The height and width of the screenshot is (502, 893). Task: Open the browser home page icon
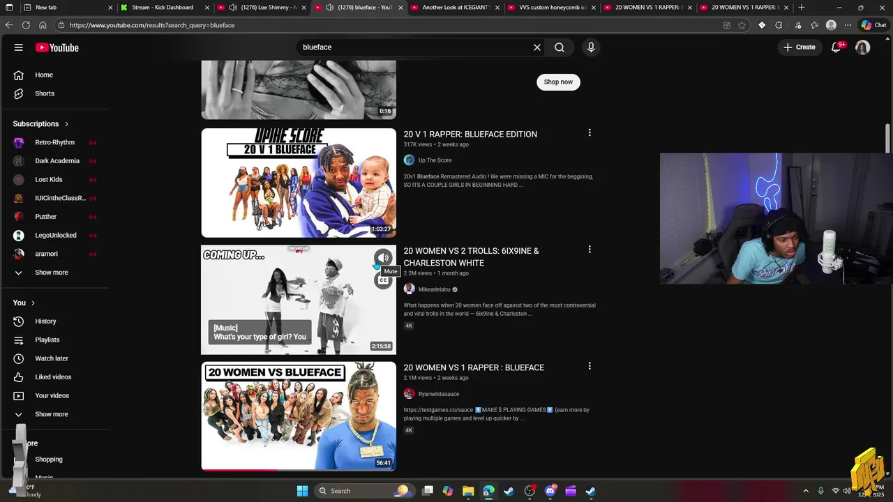pos(43,25)
